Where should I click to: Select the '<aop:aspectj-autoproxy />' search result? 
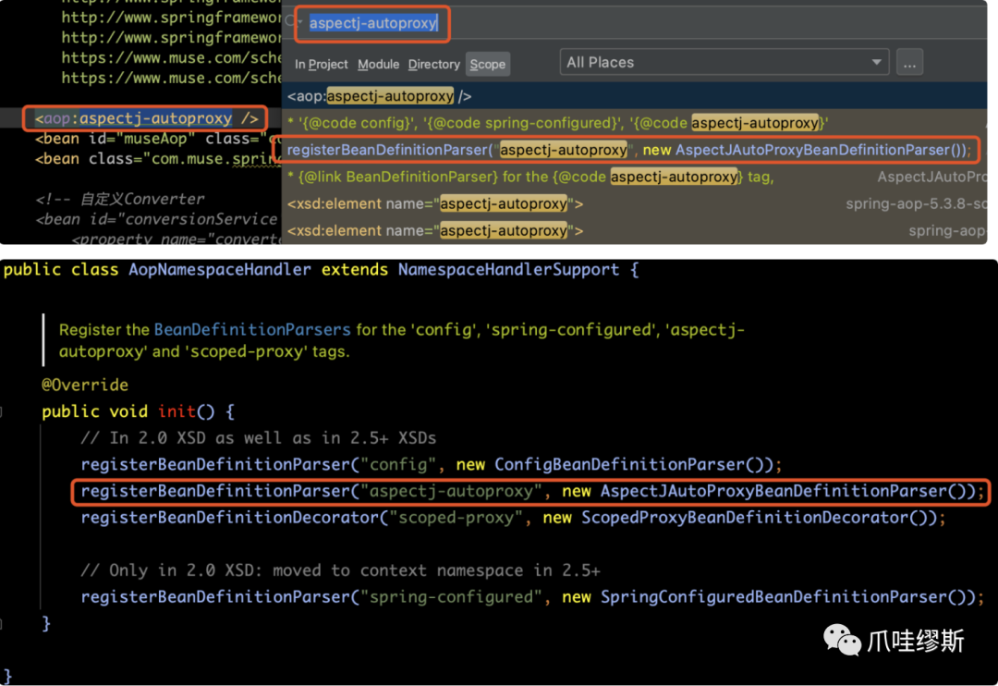(634, 96)
